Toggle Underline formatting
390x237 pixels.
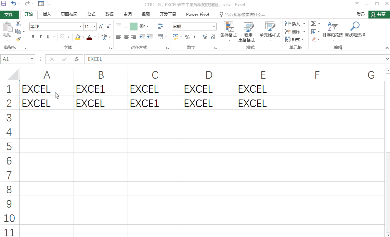48,37
